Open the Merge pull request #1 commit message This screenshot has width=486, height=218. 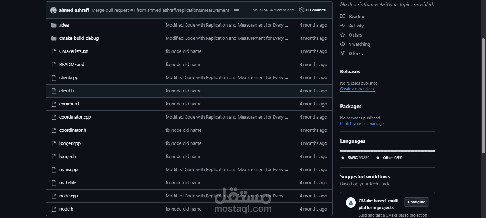pyautogui.click(x=160, y=10)
